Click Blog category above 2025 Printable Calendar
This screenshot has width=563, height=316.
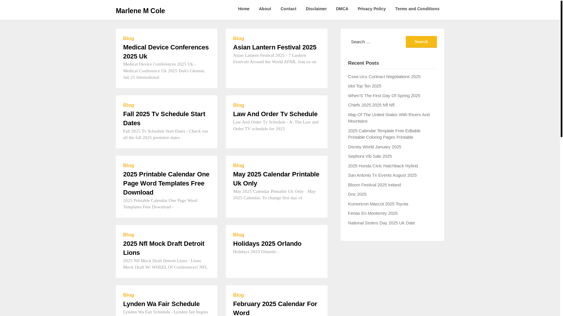tap(128, 165)
